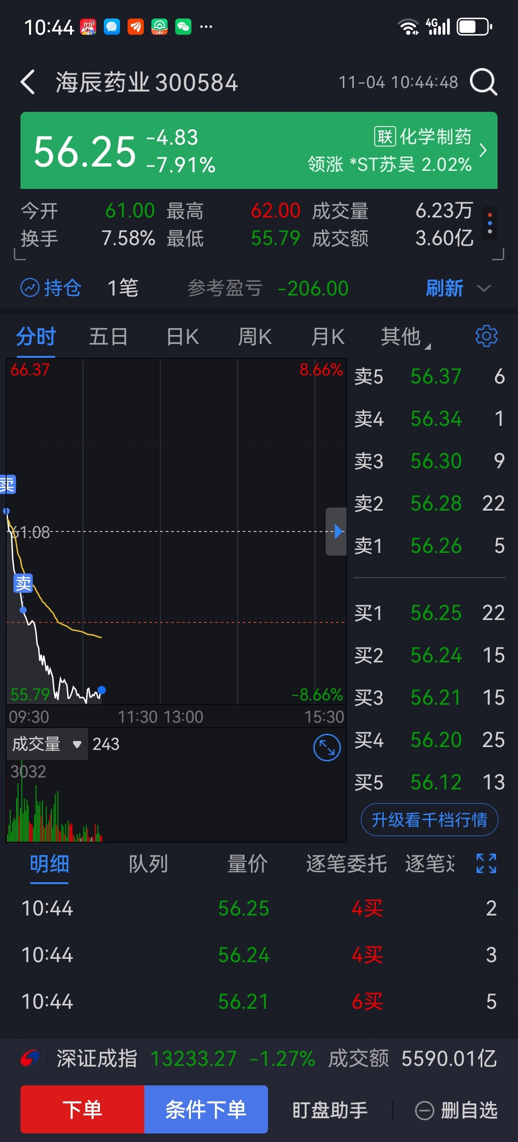The height and width of the screenshot is (1142, 518).
Task: Tap the lower 卖 marker on the chart
Action: 23,583
